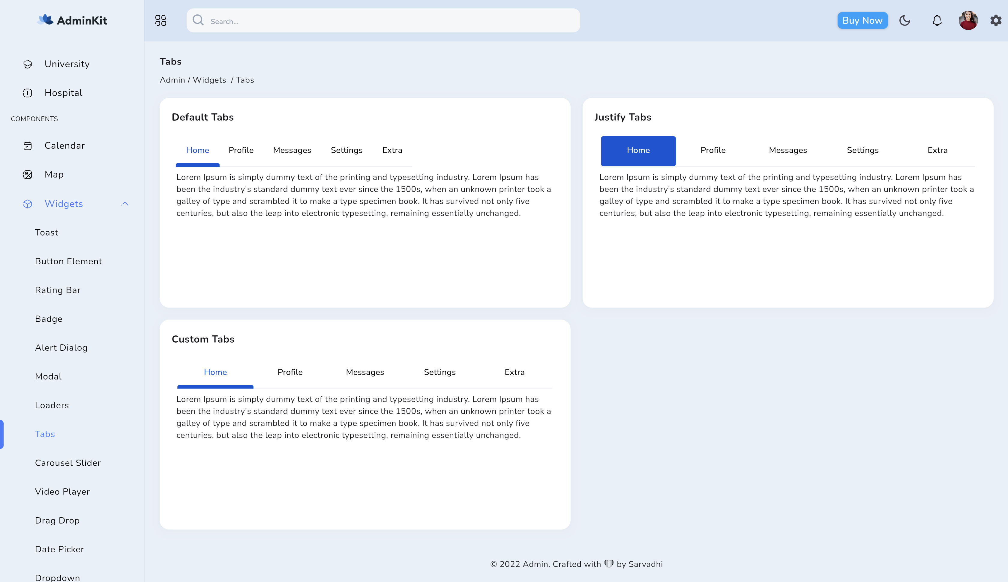Open the Admin breadcrumb link
Viewport: 1008px width, 582px height.
pos(172,80)
